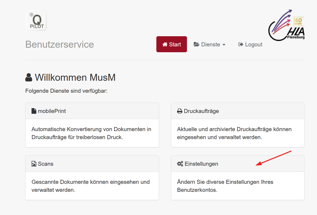Expand the Dienste dropdown caret

[x=224, y=45]
